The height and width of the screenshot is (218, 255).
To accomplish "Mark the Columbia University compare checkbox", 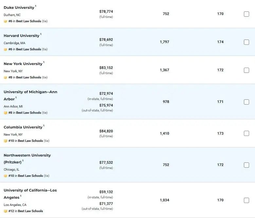I will click(x=246, y=133).
